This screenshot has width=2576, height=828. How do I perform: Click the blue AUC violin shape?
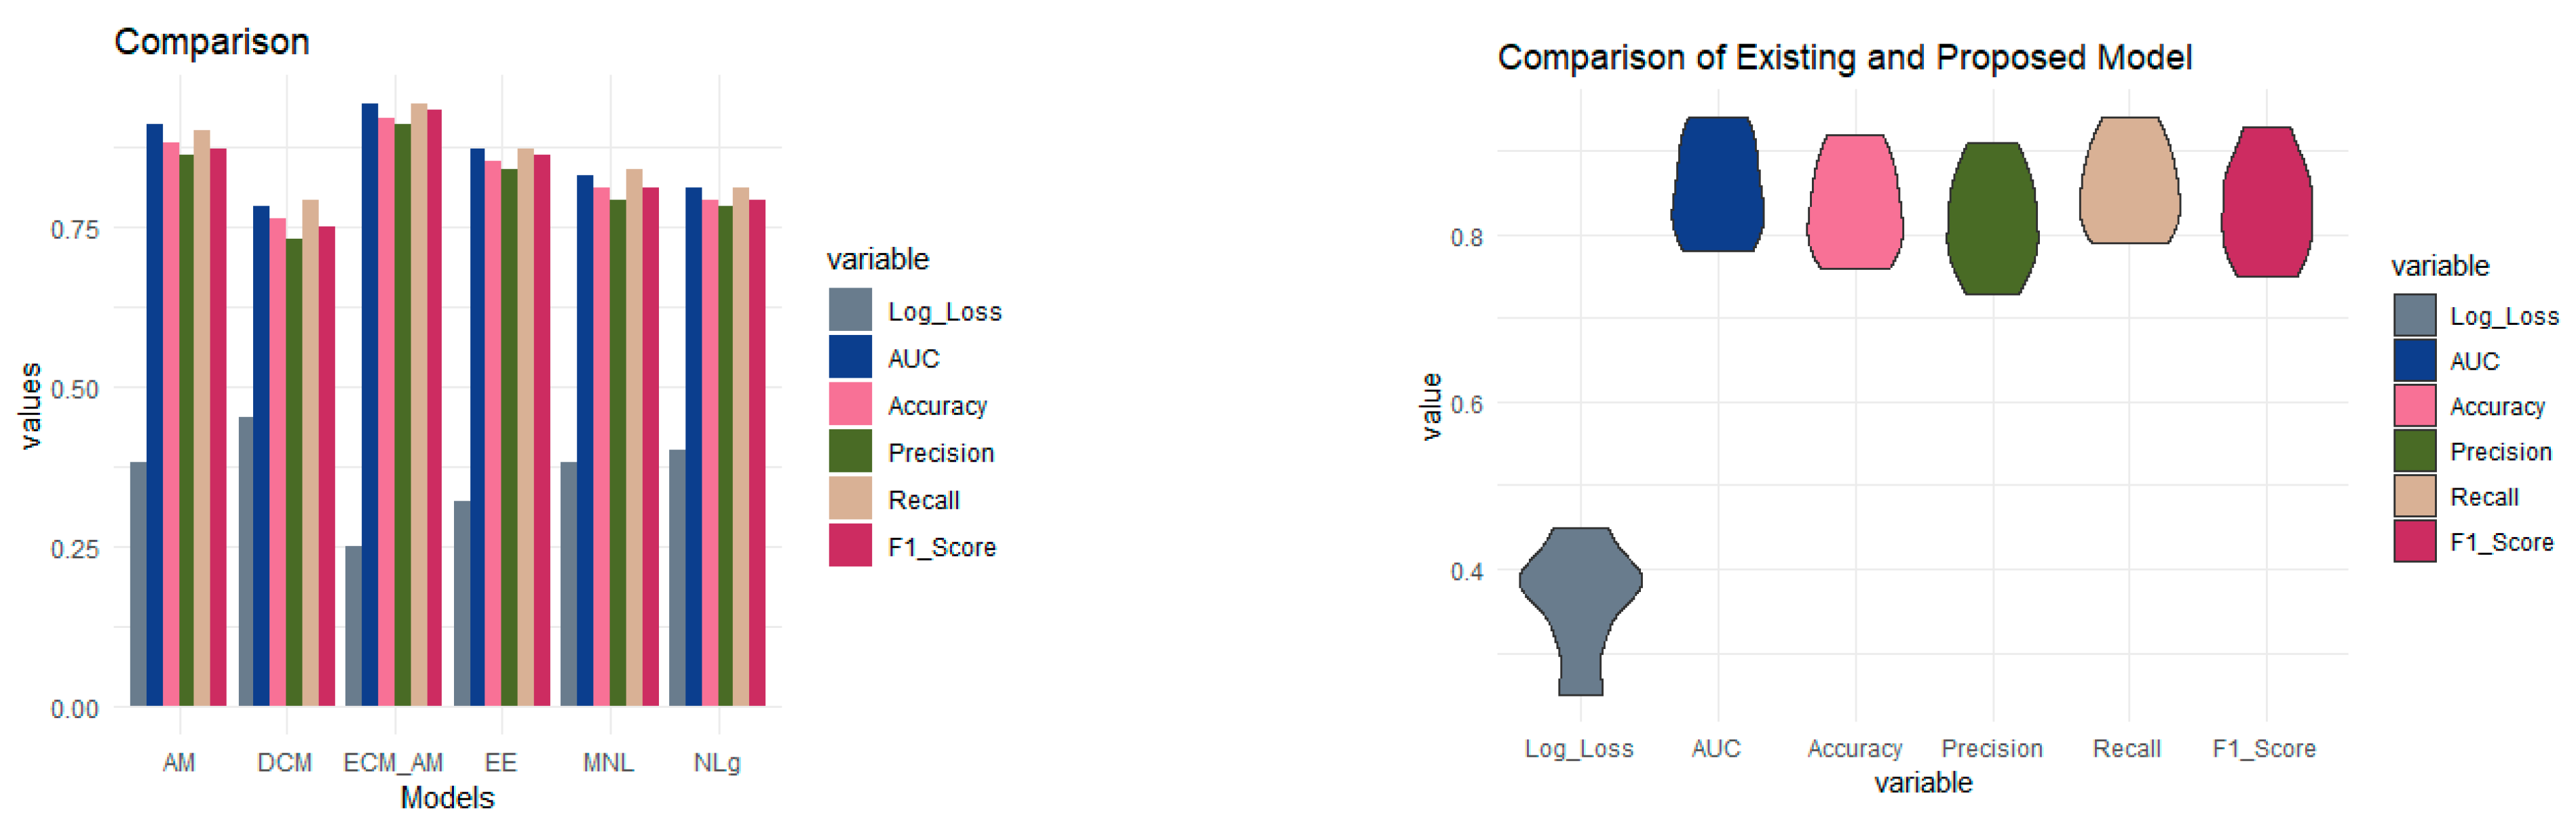point(1717,184)
